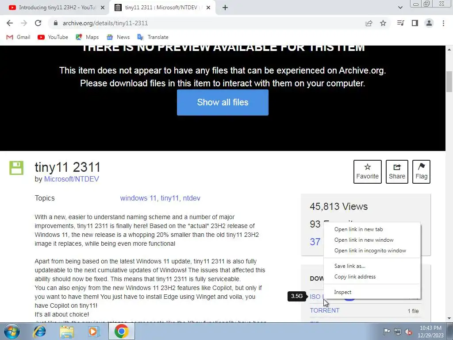Click the green software floppy icon

[x=16, y=168]
